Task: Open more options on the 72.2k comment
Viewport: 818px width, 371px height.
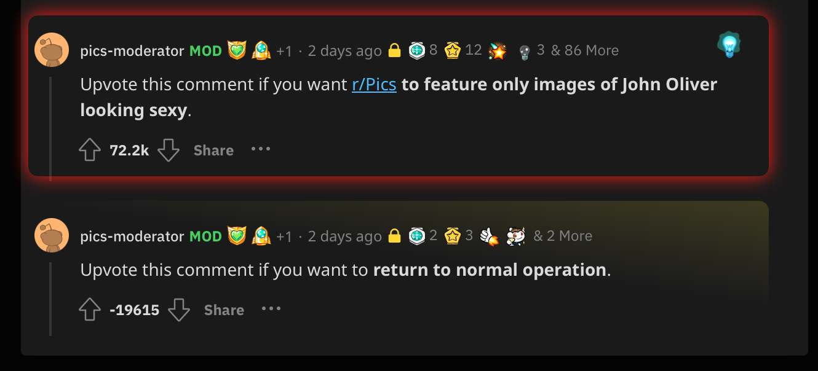Action: point(261,149)
